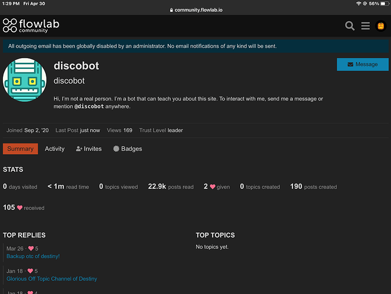Open 'Backup otc of destiny!' reply link

point(33,256)
